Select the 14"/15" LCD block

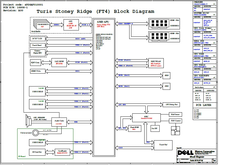click(38, 39)
